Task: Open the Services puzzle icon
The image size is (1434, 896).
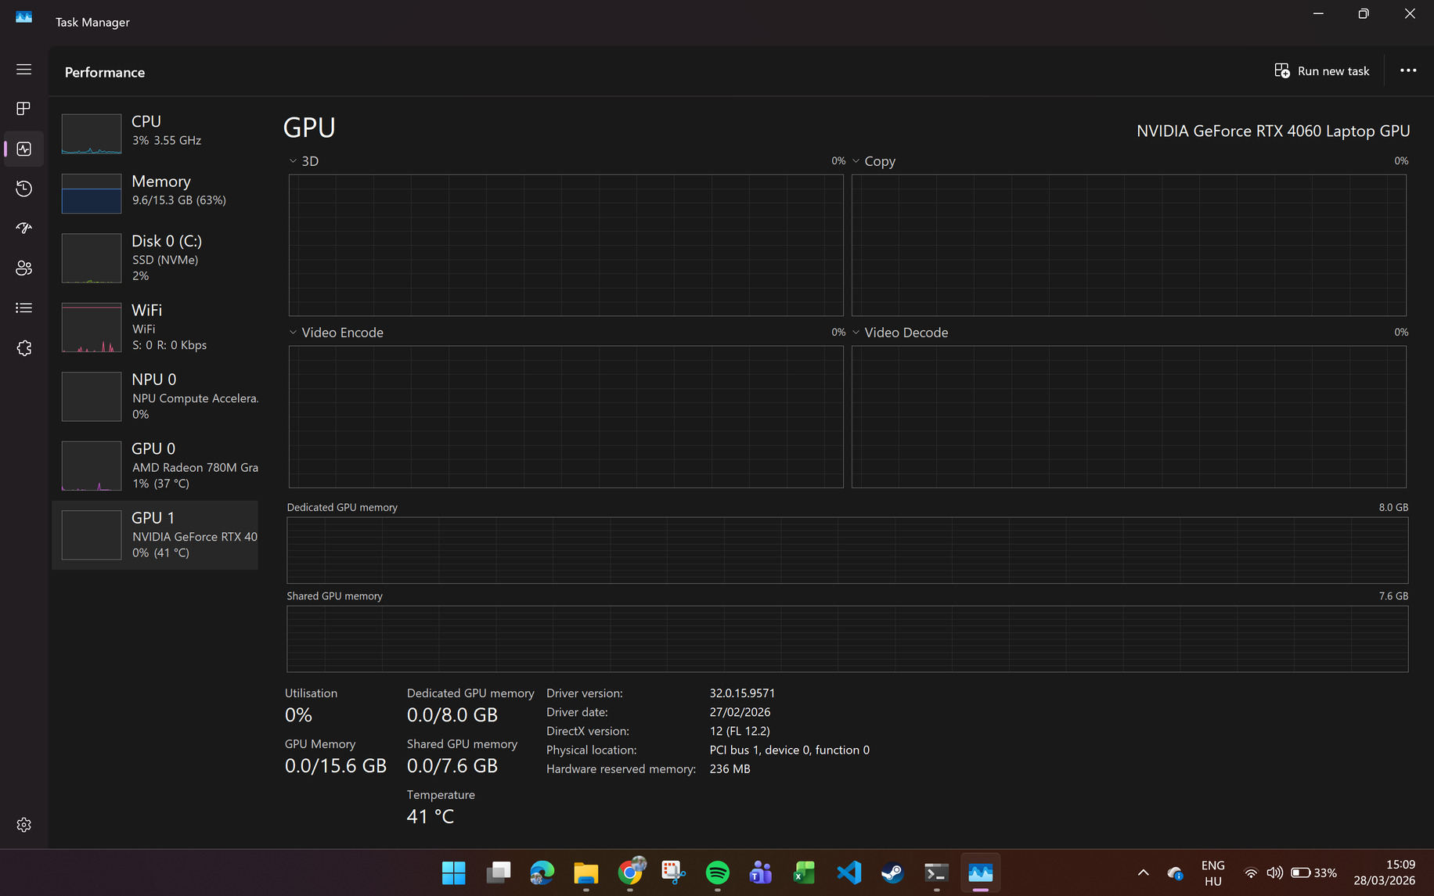Action: click(24, 348)
